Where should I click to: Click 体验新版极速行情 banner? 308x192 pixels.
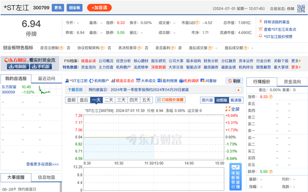[x=236, y=177]
